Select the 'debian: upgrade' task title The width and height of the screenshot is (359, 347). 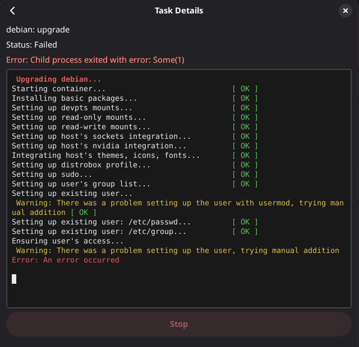[x=38, y=30]
